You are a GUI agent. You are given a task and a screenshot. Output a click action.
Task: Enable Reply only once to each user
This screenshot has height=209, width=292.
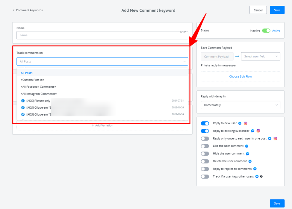(x=205, y=139)
